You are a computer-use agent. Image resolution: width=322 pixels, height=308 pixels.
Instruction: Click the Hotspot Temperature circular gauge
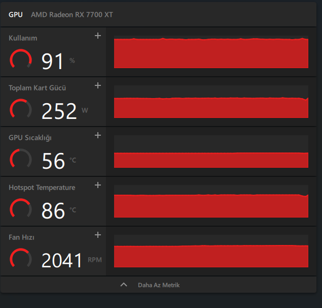click(21, 209)
